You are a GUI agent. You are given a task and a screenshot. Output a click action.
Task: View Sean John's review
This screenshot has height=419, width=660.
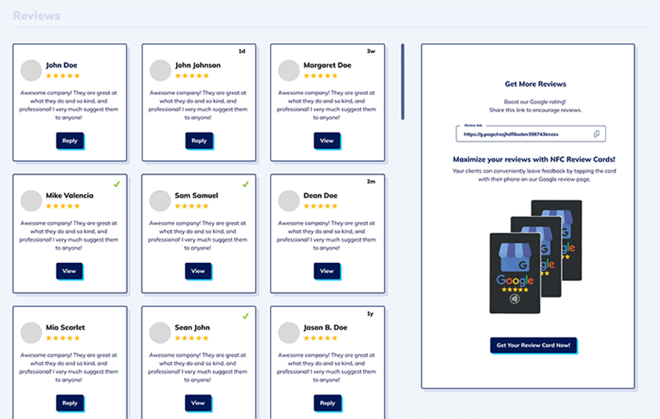198,403
